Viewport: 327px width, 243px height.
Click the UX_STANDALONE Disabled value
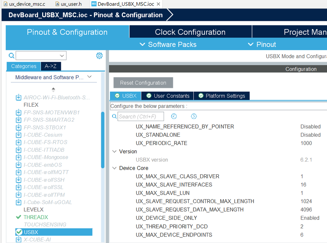pyautogui.click(x=310, y=135)
